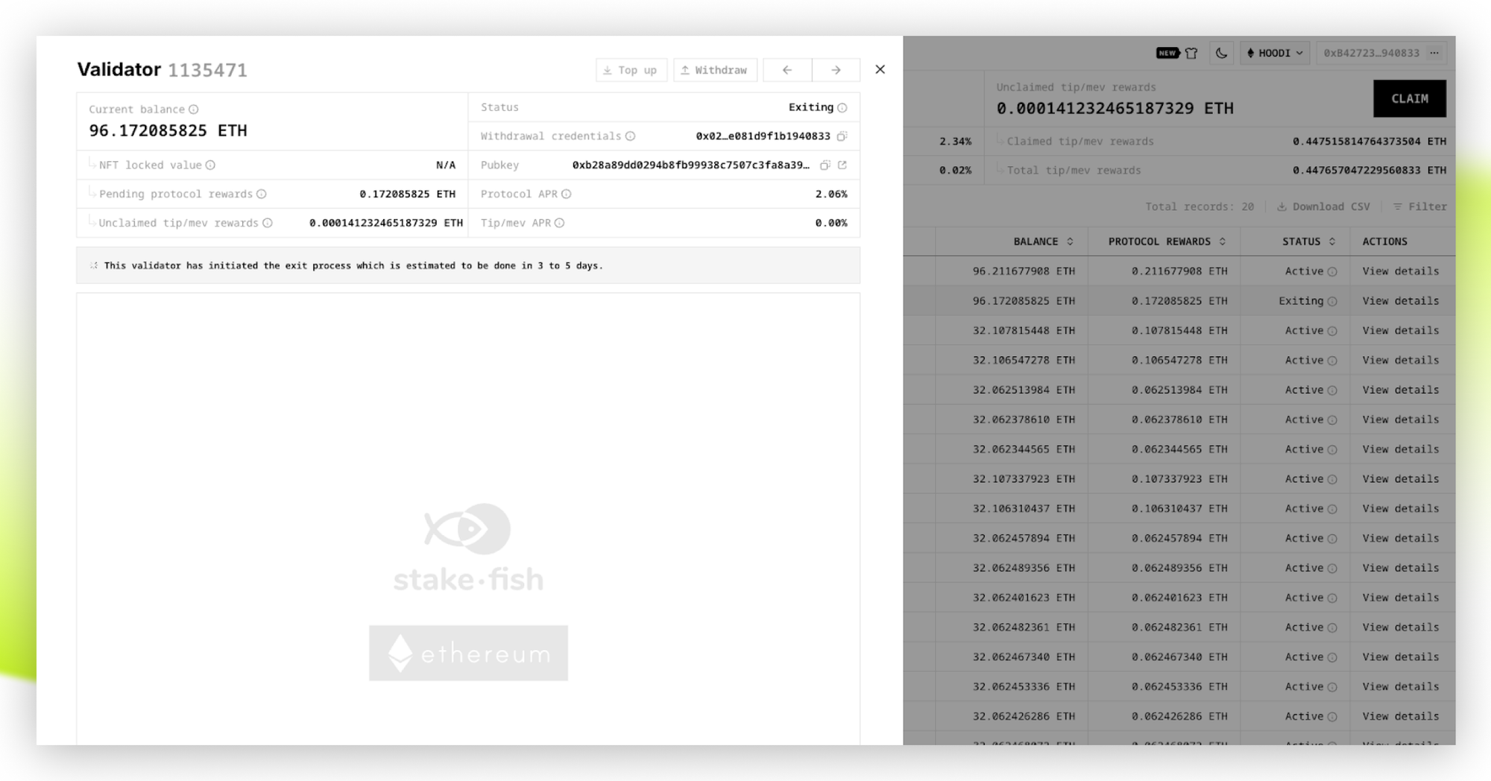Click the status info icon on the 32.106547278 ETH row
Screen dimensions: 1491x781
point(1332,361)
